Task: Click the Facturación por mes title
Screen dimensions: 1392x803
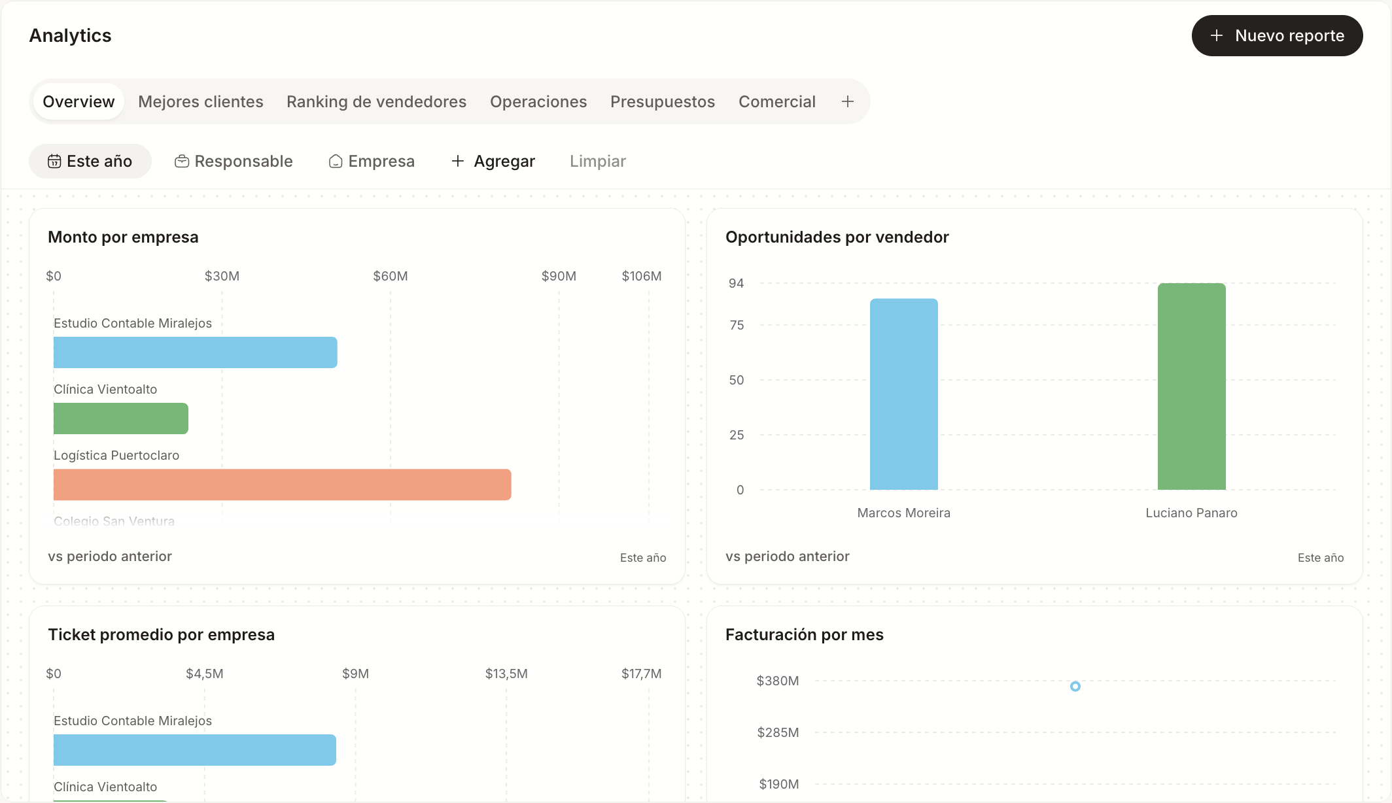Action: tap(805, 635)
